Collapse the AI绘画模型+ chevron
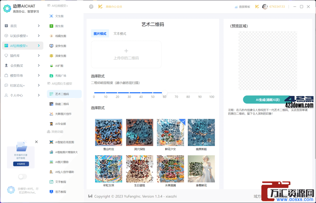The height and width of the screenshot is (203, 316). [39, 46]
